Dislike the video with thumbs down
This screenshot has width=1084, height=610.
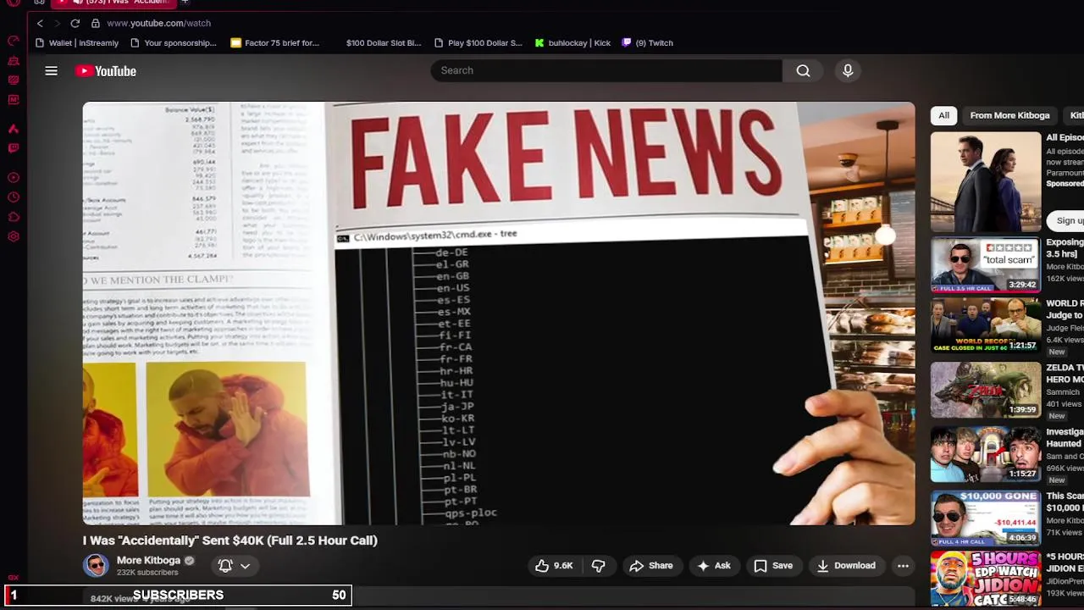point(598,566)
